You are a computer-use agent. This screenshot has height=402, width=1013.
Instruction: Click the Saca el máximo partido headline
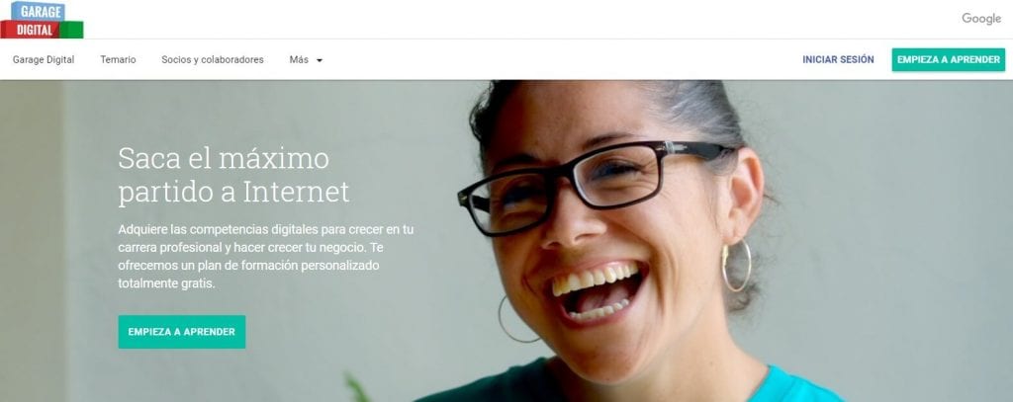point(233,176)
